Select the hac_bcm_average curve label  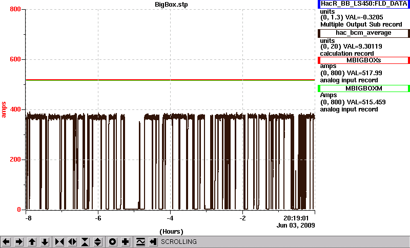(x=364, y=33)
